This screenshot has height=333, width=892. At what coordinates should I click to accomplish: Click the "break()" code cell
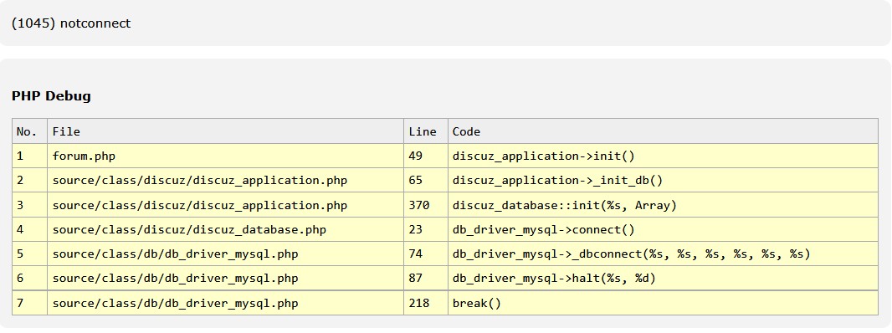click(663, 303)
